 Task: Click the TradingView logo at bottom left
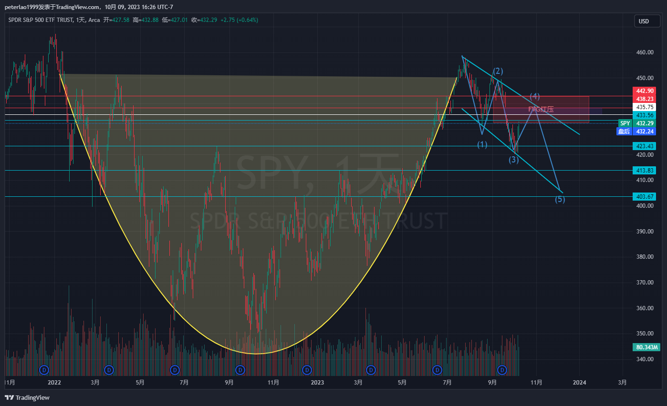(x=27, y=397)
